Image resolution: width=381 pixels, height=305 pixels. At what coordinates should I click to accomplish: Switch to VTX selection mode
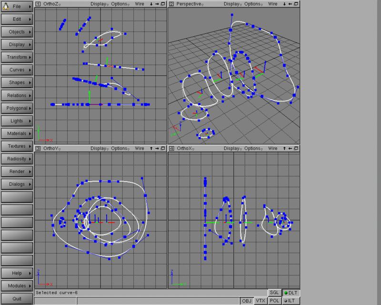pos(260,301)
